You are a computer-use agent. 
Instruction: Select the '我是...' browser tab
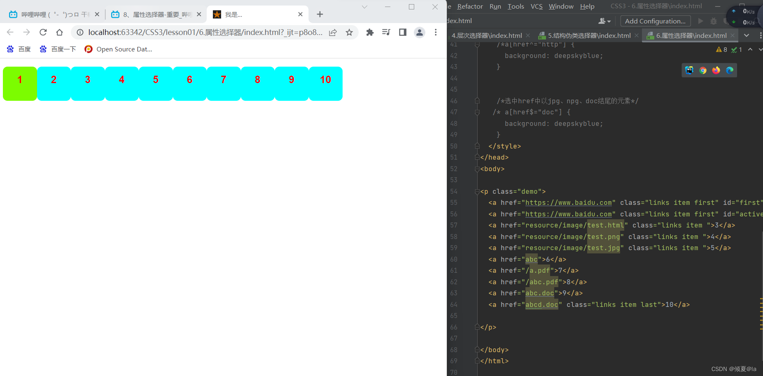(258, 14)
